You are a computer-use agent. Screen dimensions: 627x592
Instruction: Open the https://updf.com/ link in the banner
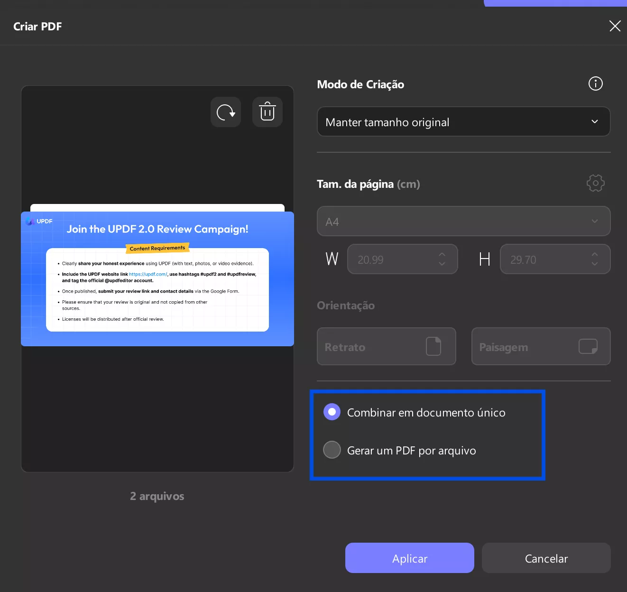(x=148, y=274)
